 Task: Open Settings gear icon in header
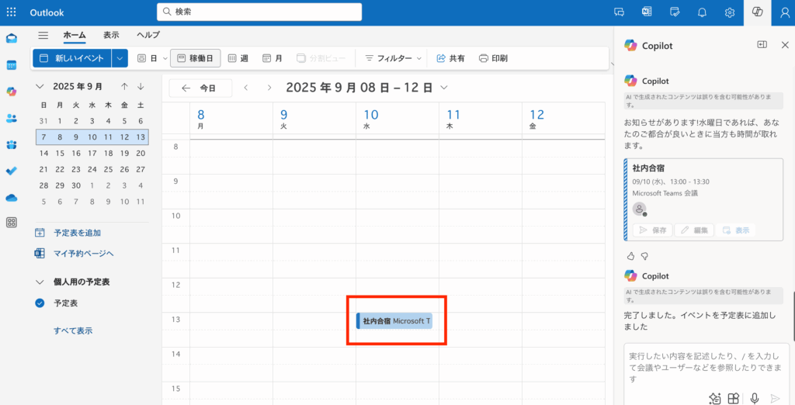[x=730, y=12]
